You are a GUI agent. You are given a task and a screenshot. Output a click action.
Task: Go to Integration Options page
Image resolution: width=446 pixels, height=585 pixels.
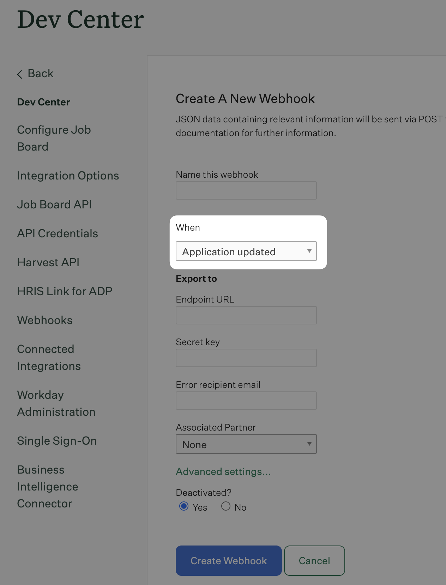pyautogui.click(x=68, y=176)
